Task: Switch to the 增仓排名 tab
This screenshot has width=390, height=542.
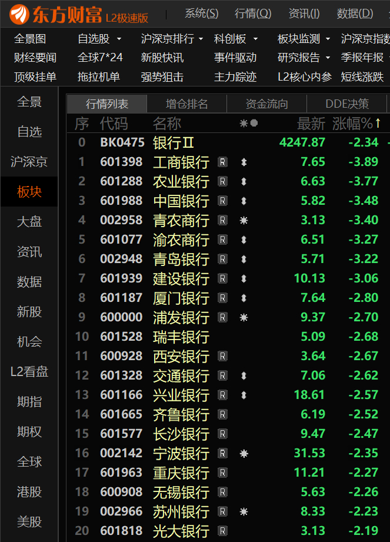Action: click(x=187, y=104)
